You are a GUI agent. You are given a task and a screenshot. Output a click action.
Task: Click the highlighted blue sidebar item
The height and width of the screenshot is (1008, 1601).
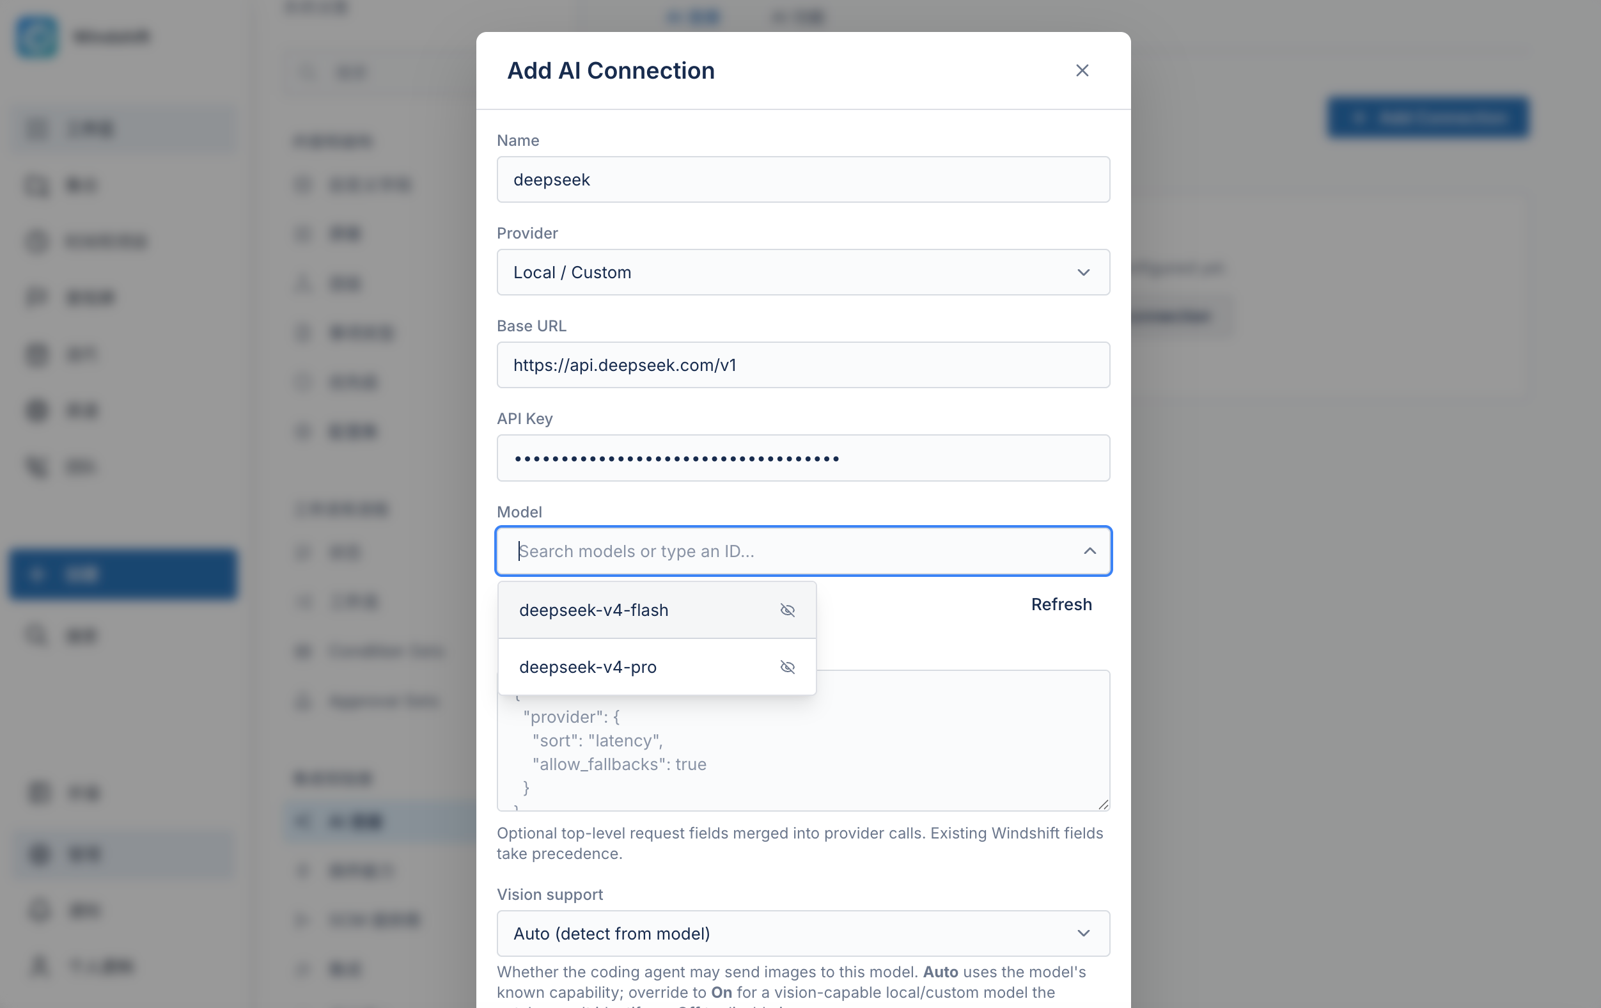123,574
